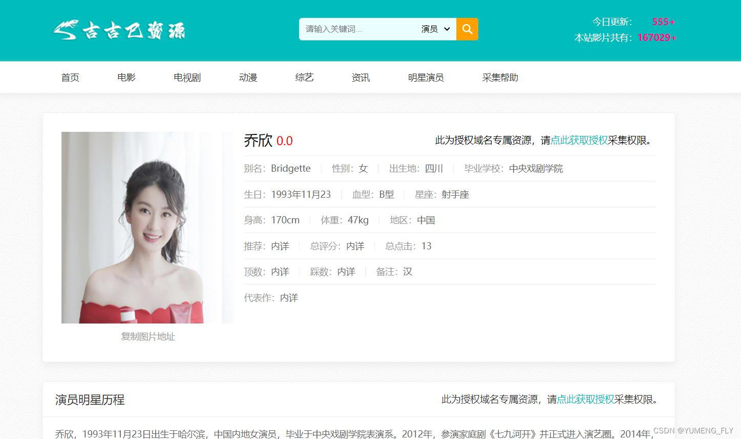Open 采集帮助 in the navigation bar
This screenshot has height=439, width=741.
pos(500,78)
